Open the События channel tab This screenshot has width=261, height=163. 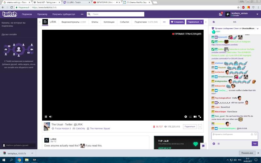(x=124, y=22)
